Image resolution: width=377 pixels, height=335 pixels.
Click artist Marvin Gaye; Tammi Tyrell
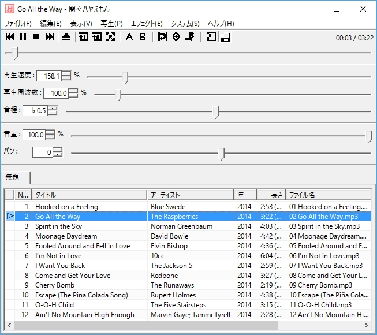point(191,315)
